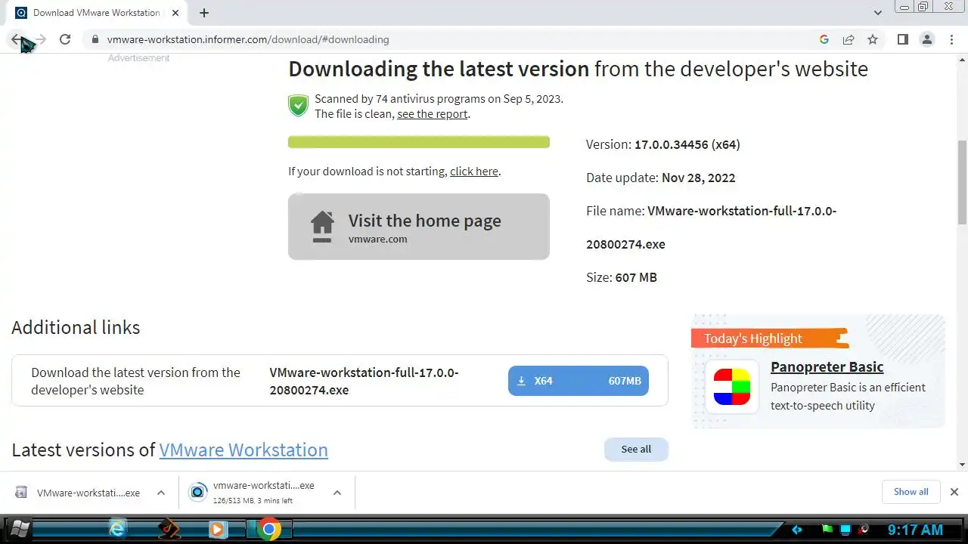Launch Internet Explorer from the taskbar

pos(117,530)
